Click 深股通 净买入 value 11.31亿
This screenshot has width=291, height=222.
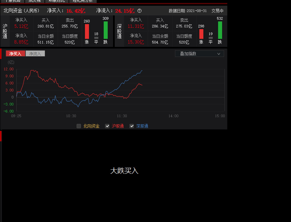pyautogui.click(x=136, y=26)
